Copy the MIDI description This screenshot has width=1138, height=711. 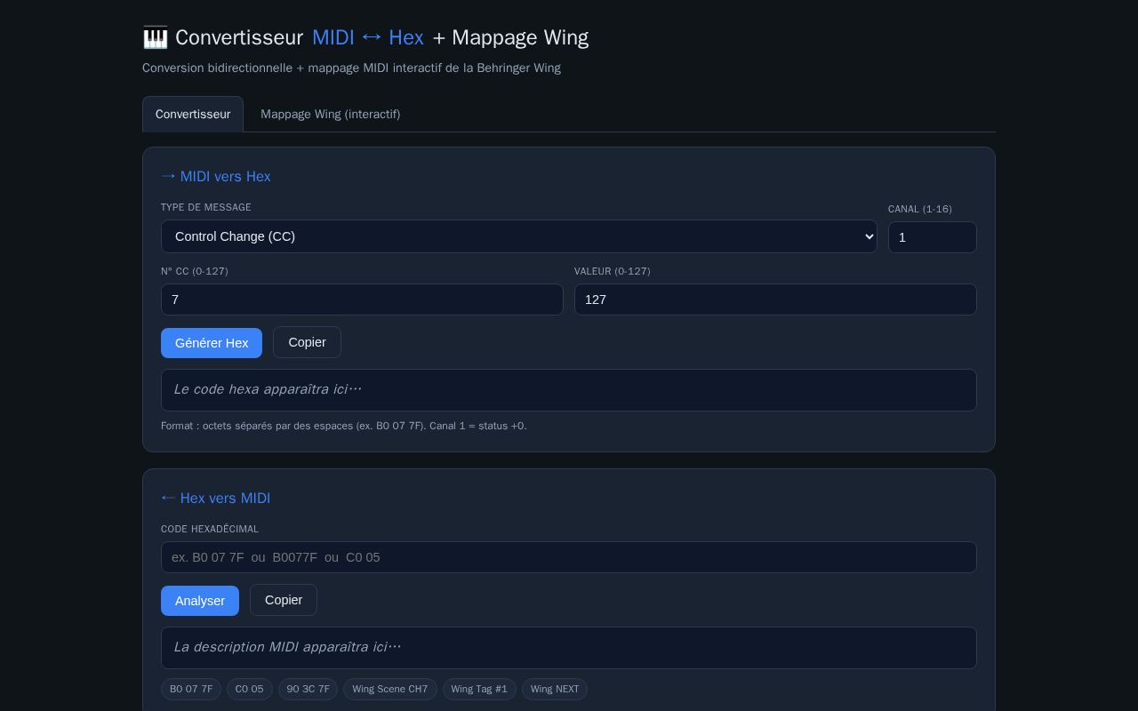click(284, 600)
